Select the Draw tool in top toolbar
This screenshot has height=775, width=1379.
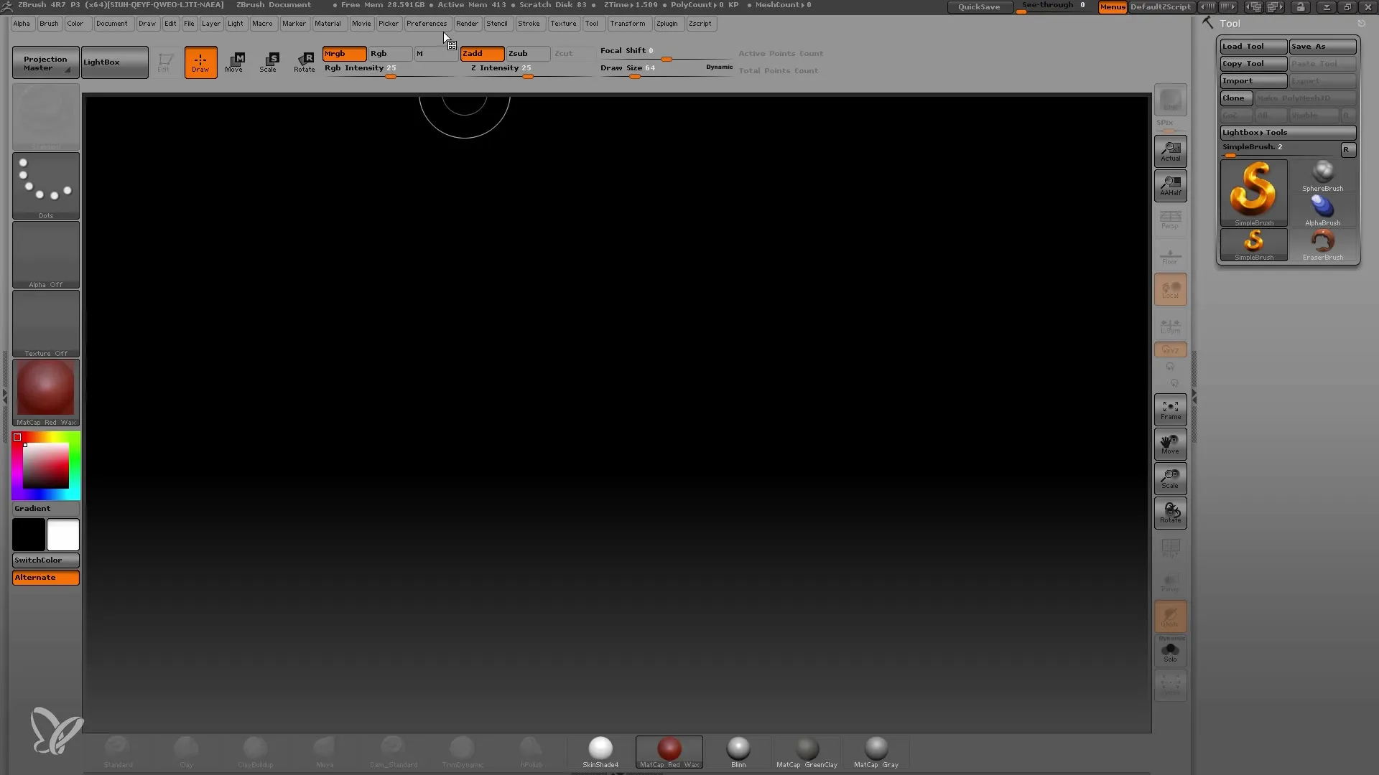tap(200, 62)
